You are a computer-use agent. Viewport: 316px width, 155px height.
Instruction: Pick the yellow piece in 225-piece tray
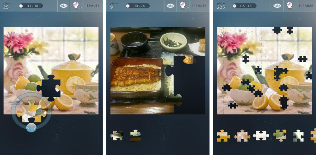(x=223, y=136)
